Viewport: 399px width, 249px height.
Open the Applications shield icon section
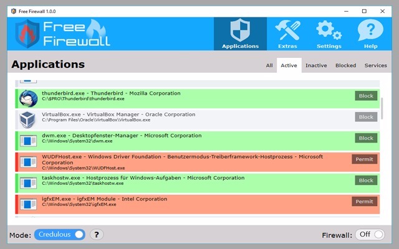[x=240, y=34]
